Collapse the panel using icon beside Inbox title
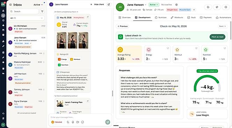232x128 pixels. tap(10, 5)
